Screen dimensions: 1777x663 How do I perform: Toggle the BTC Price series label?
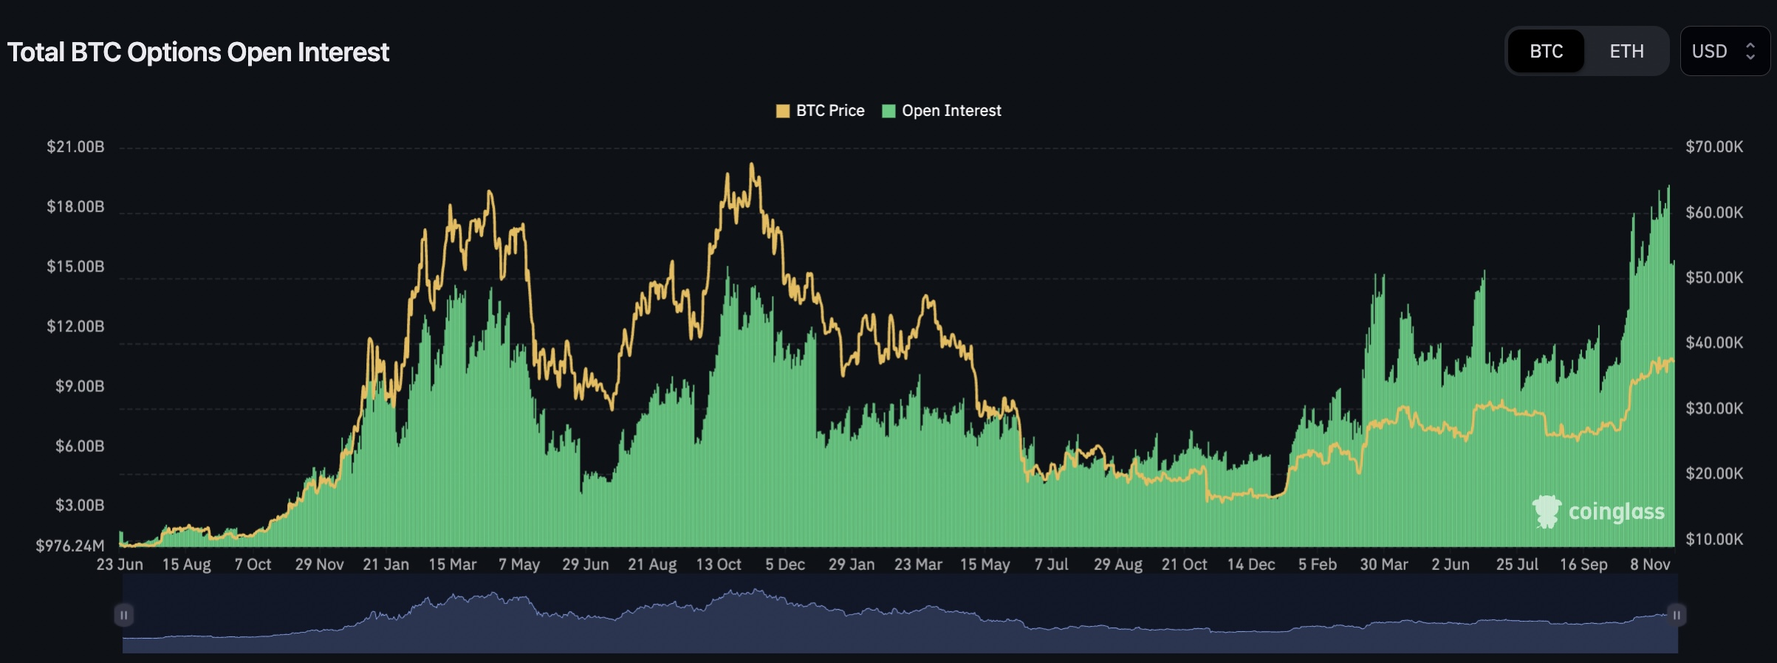coord(829,111)
